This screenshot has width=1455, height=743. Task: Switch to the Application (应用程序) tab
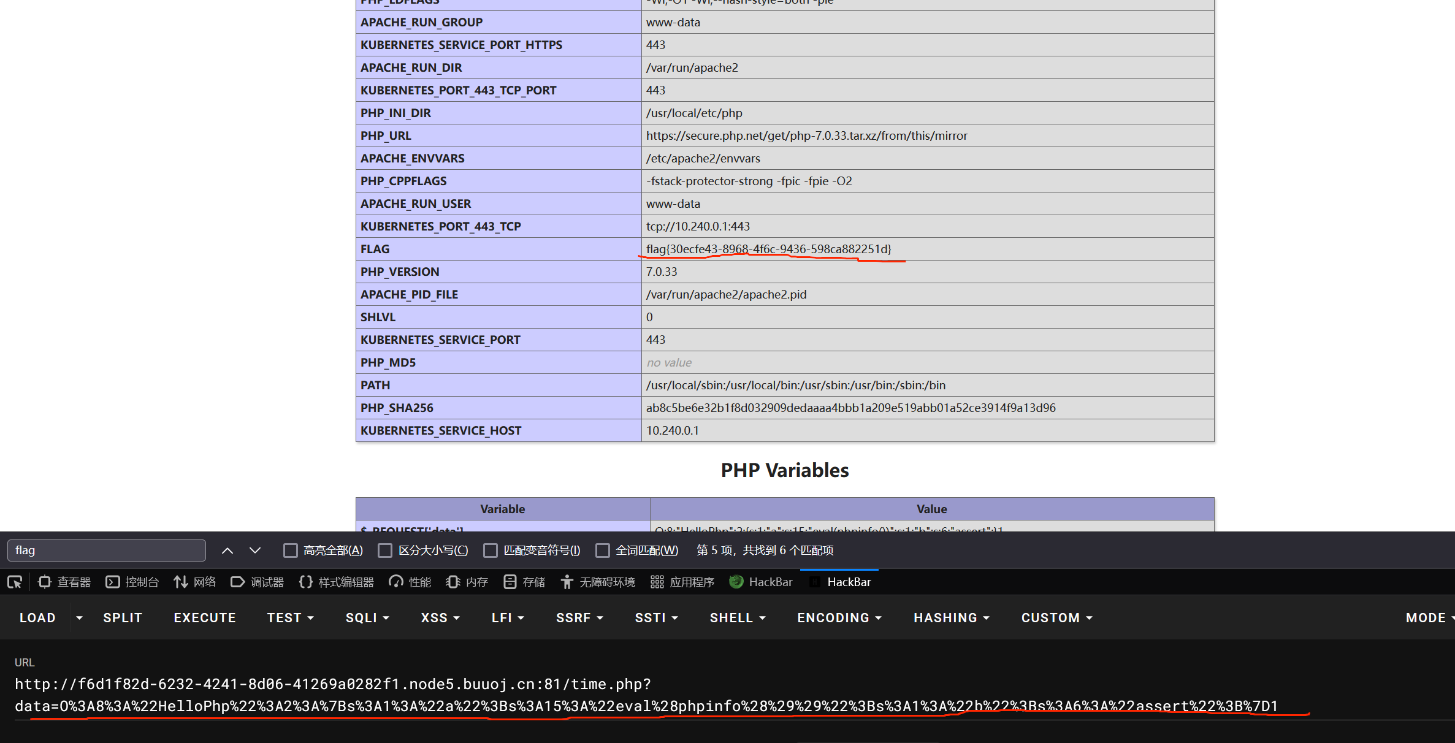tap(682, 582)
